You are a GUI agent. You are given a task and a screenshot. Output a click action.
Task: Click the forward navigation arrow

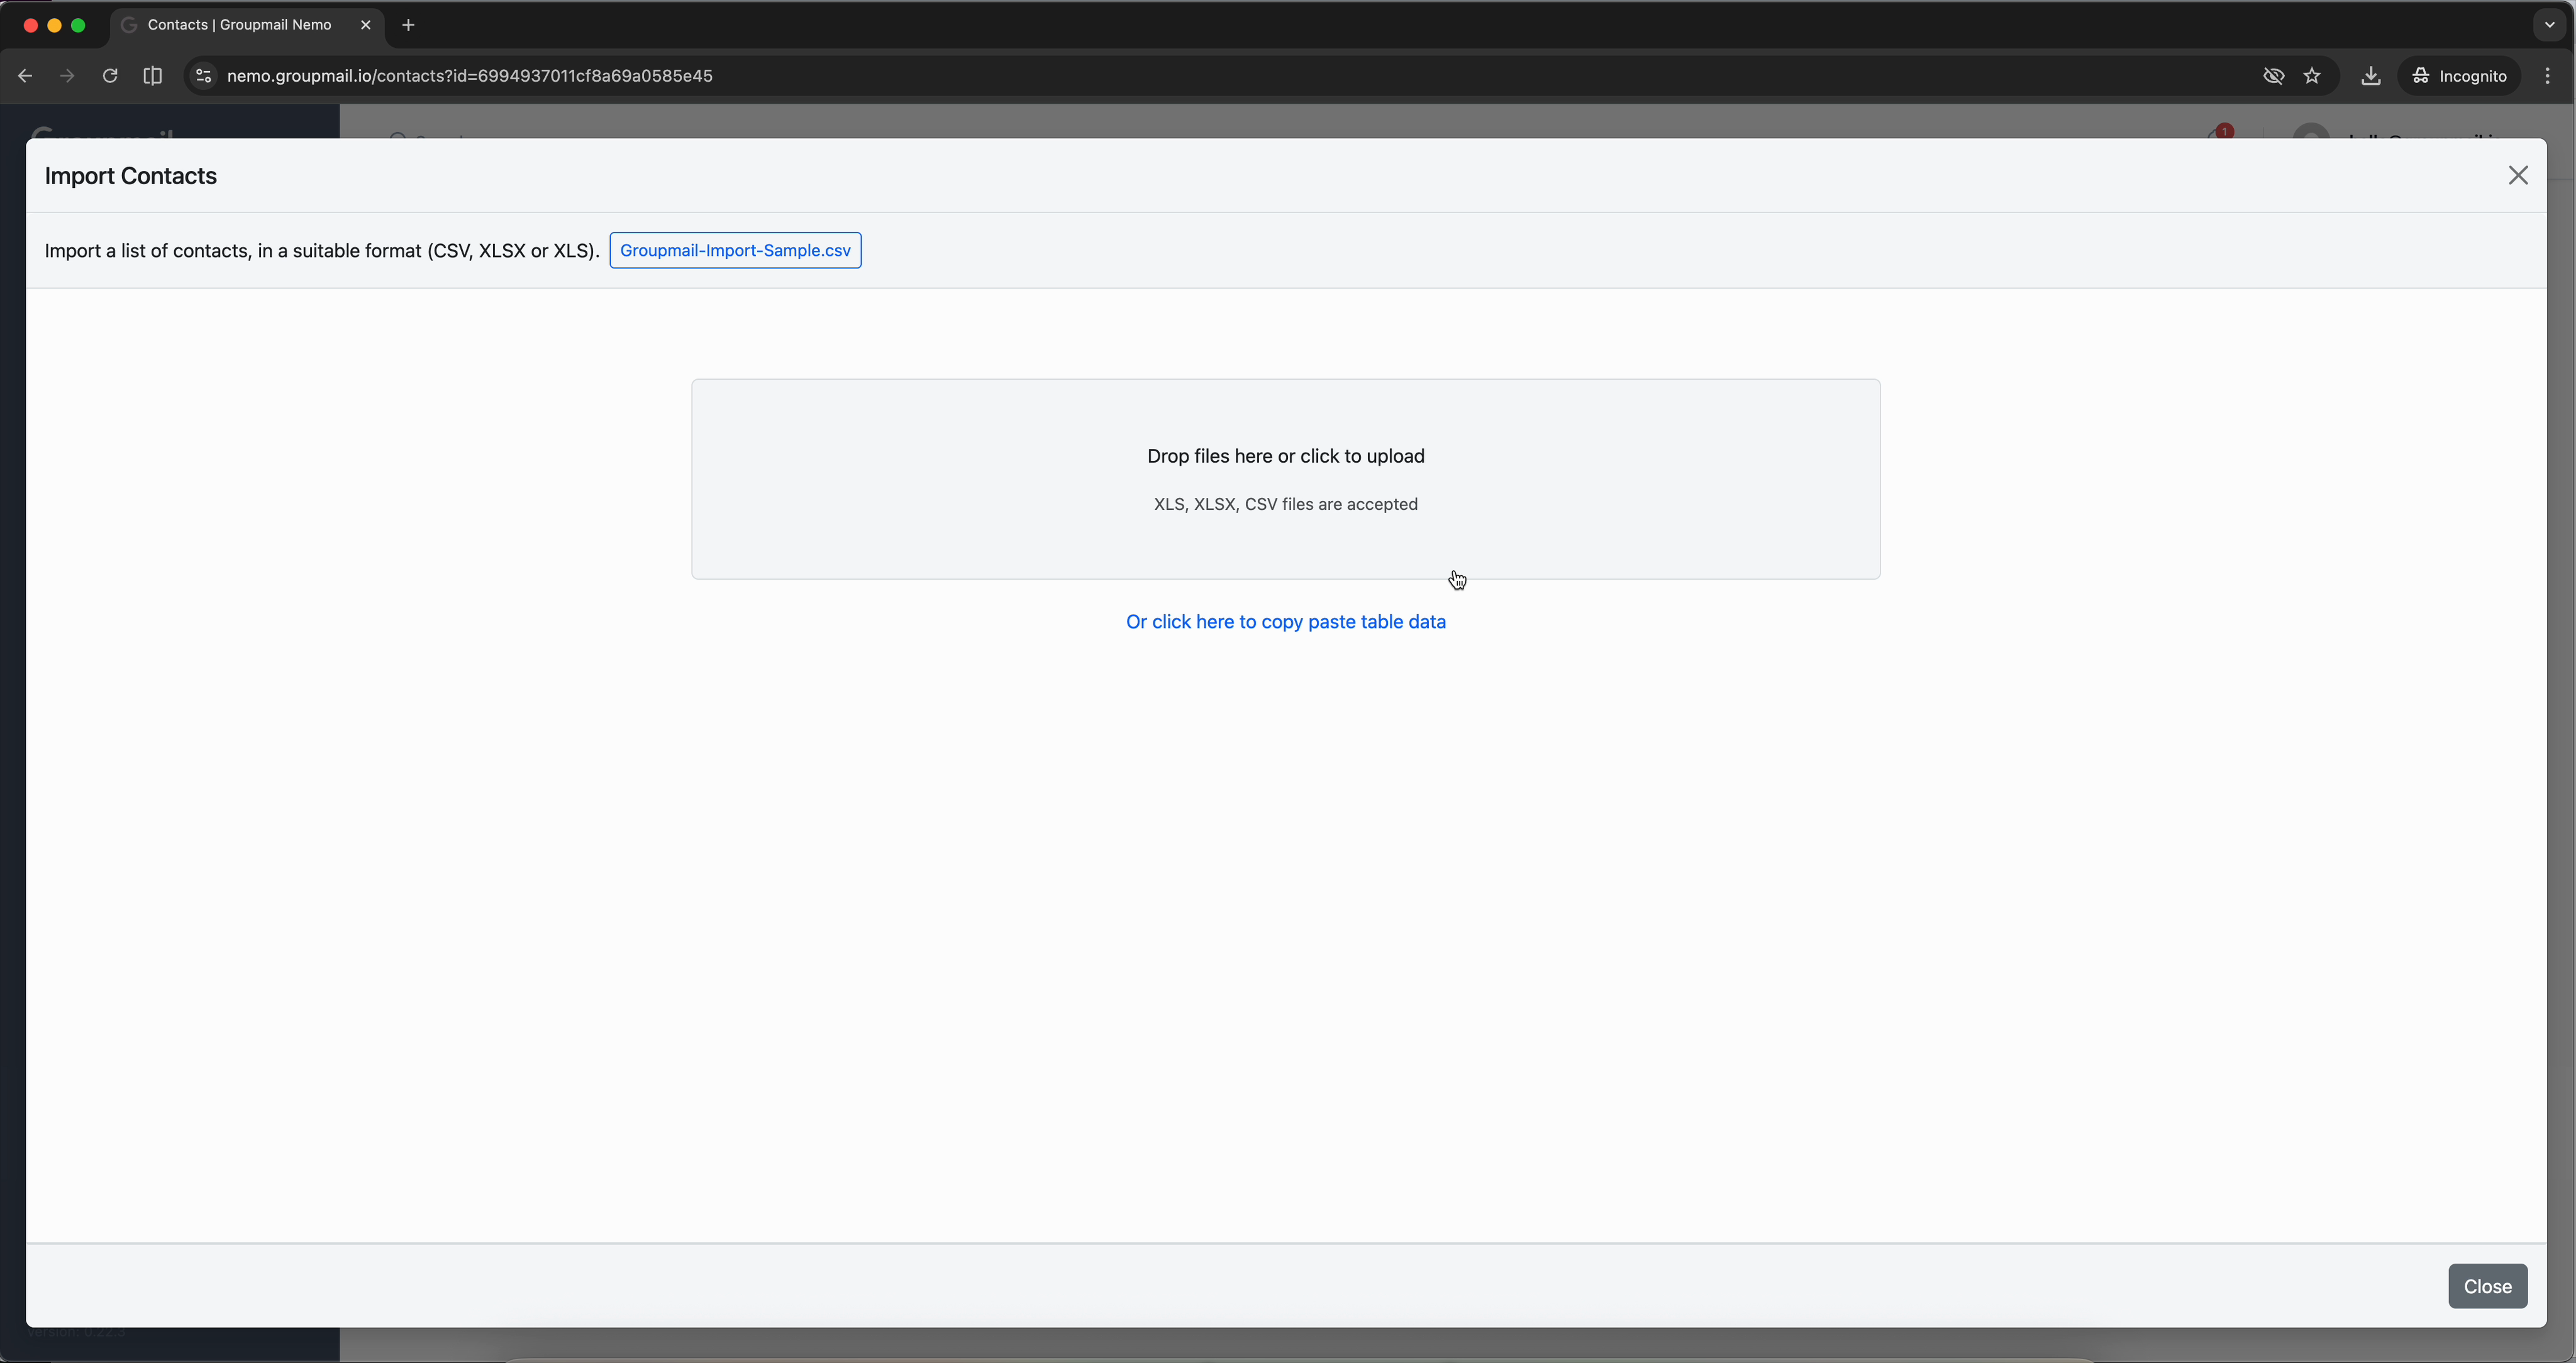66,76
